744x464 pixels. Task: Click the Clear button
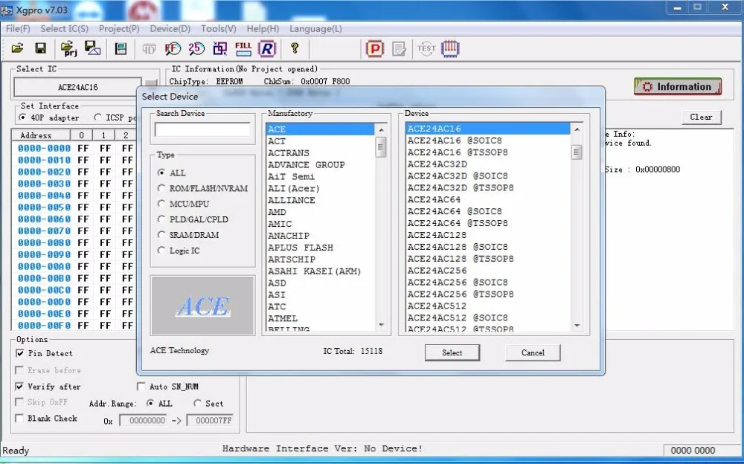(702, 117)
